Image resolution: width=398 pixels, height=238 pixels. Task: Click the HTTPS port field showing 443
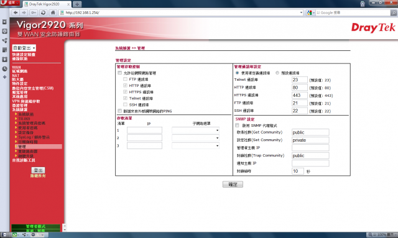300,96
